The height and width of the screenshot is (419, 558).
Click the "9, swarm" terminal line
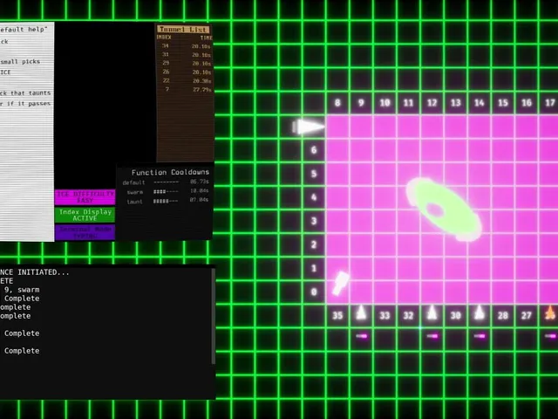click(22, 290)
